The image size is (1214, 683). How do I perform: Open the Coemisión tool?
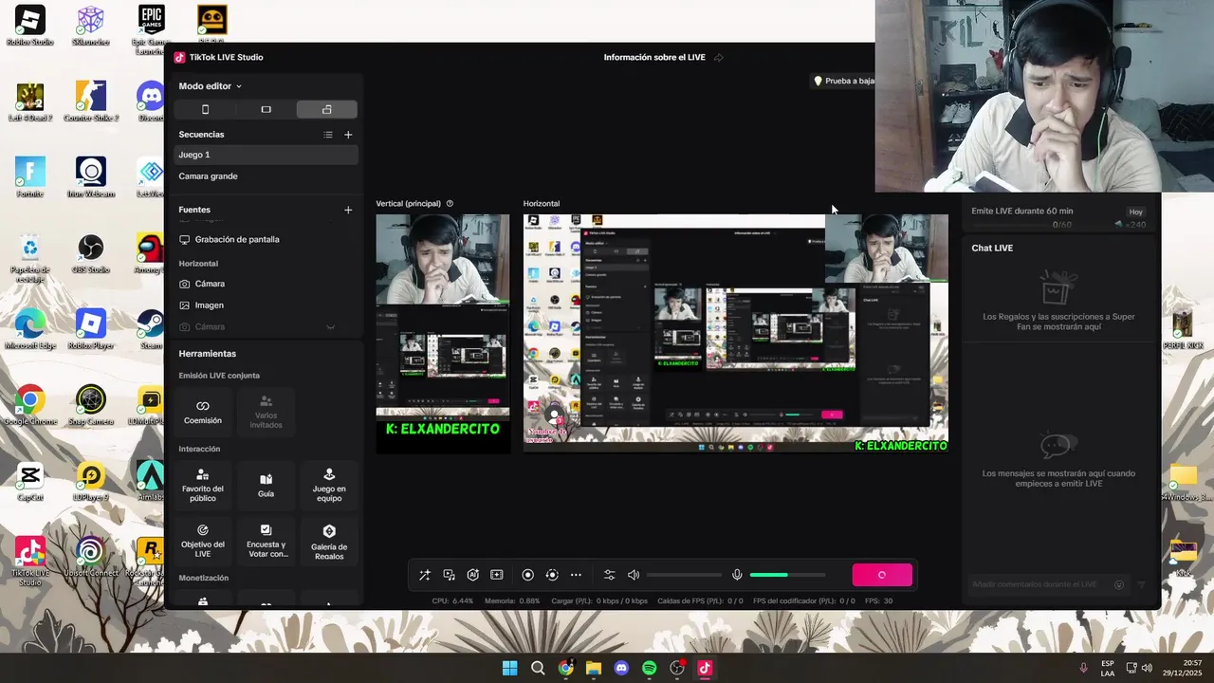click(x=203, y=412)
